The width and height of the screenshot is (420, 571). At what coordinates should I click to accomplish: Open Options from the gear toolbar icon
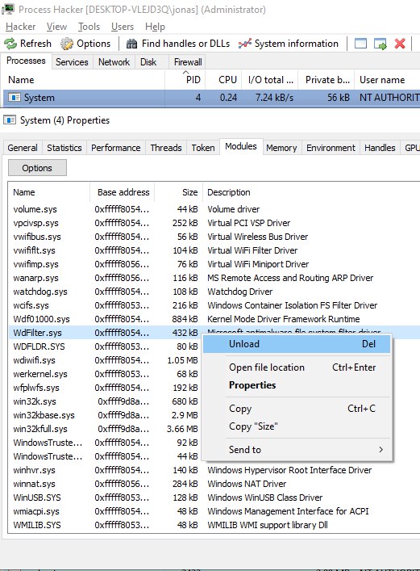67,44
